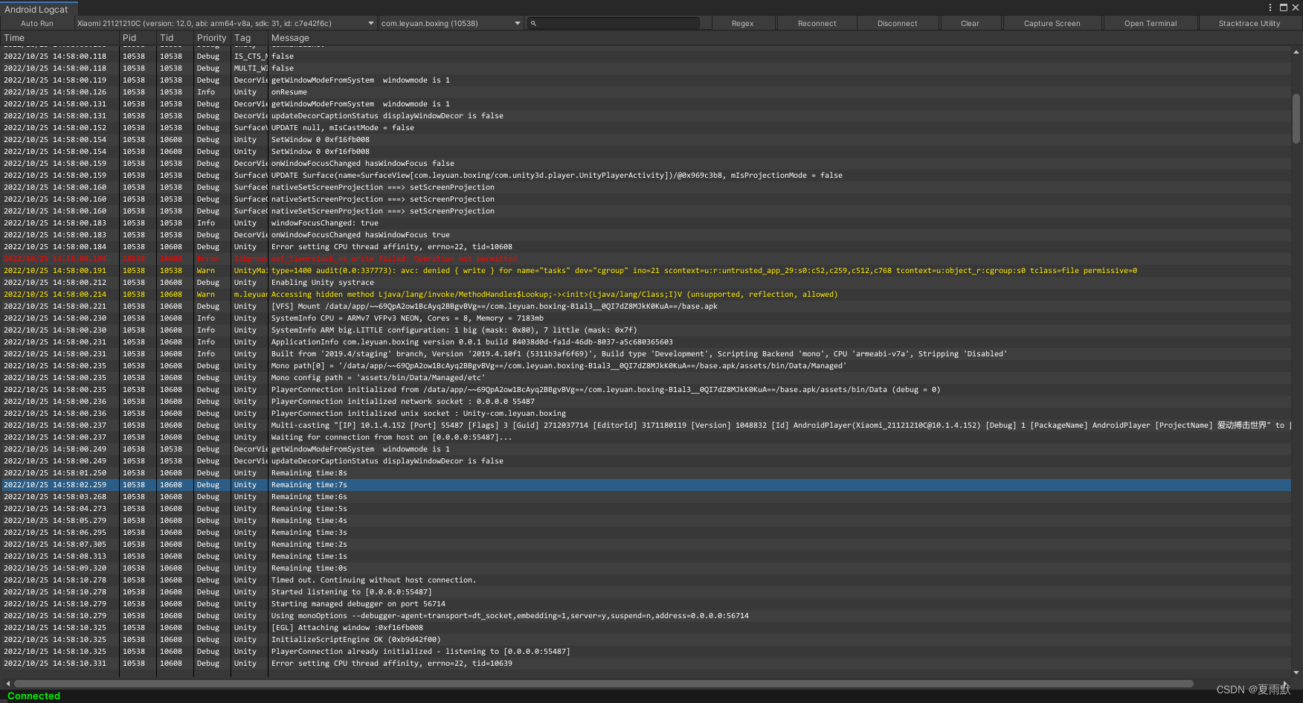This screenshot has width=1303, height=703.
Task: Select the 'ApplicationInfo com.leyuan.boxing' row
Action: click(646, 342)
